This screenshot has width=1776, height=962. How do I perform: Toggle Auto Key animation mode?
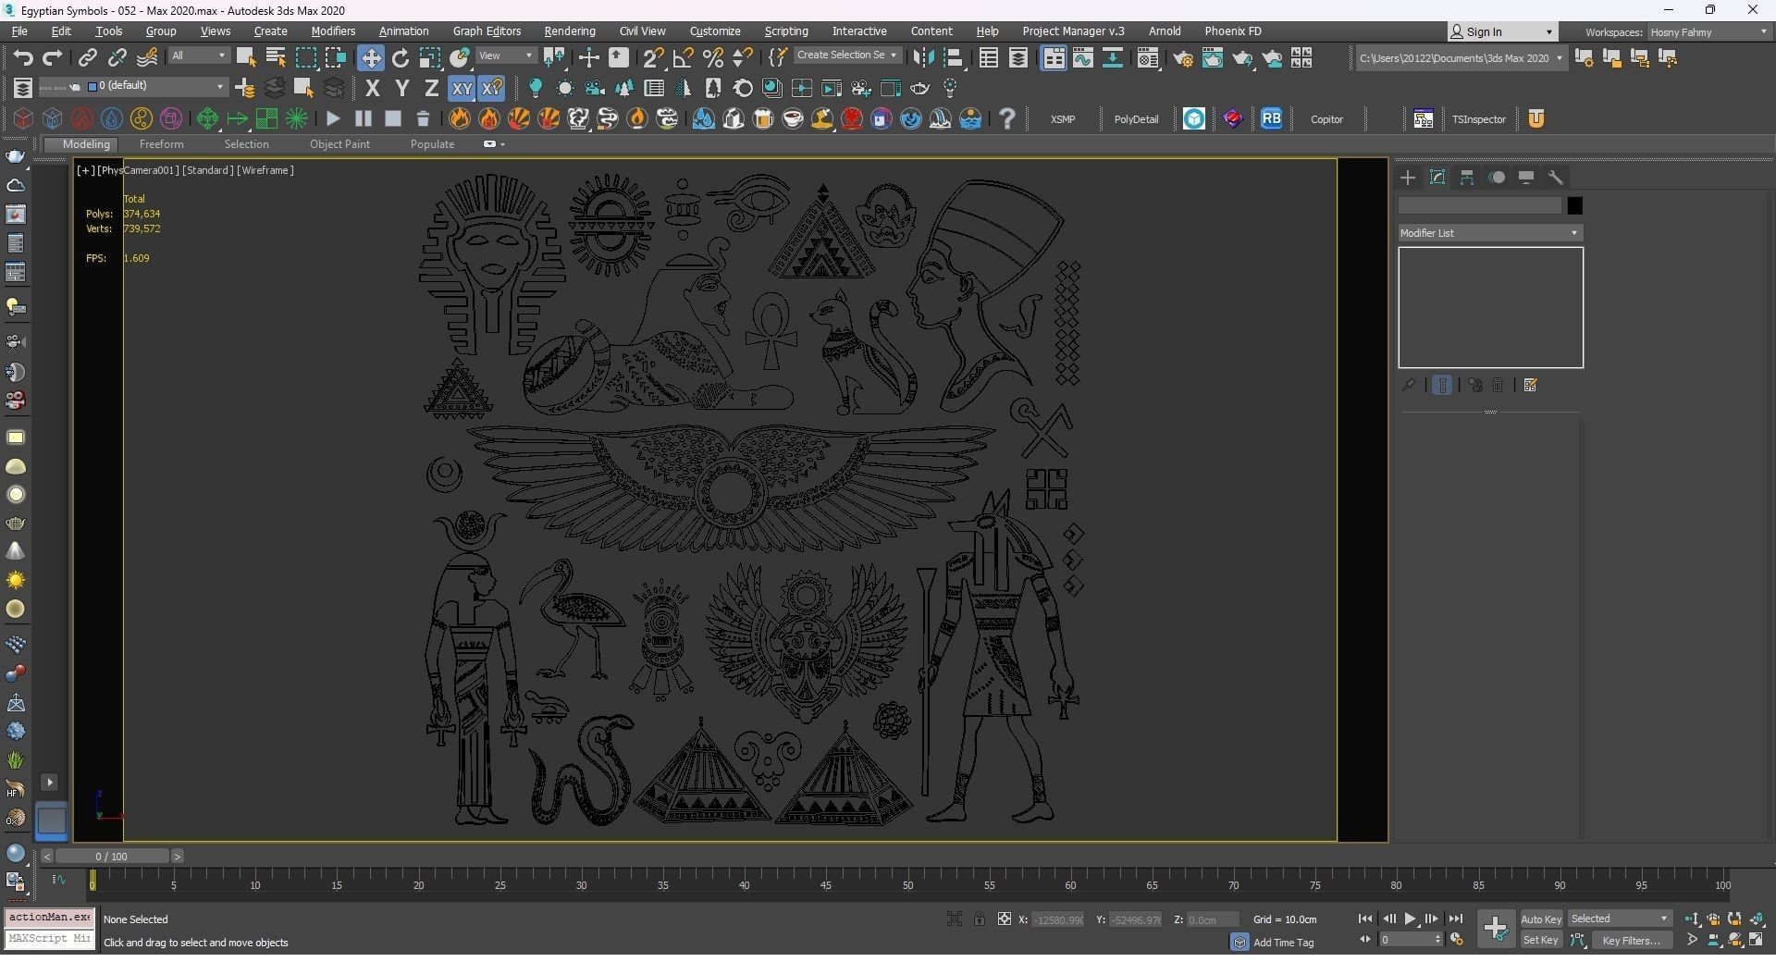(x=1540, y=919)
